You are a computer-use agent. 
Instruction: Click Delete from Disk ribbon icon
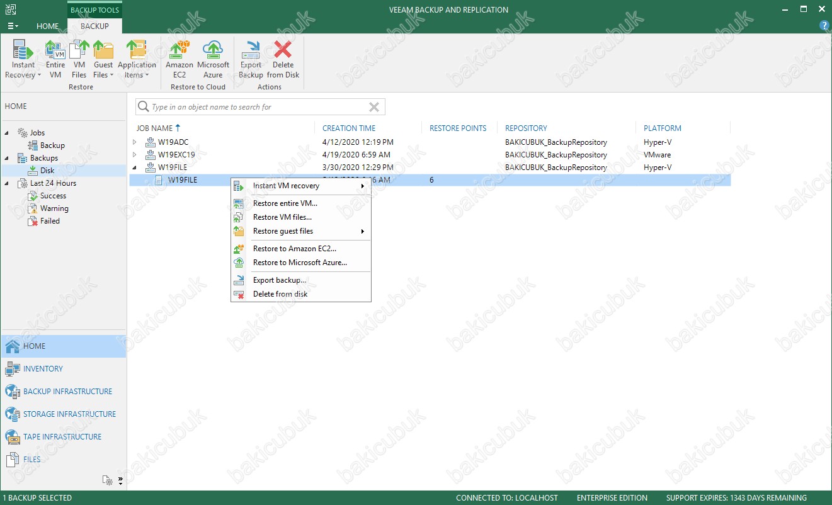point(283,50)
